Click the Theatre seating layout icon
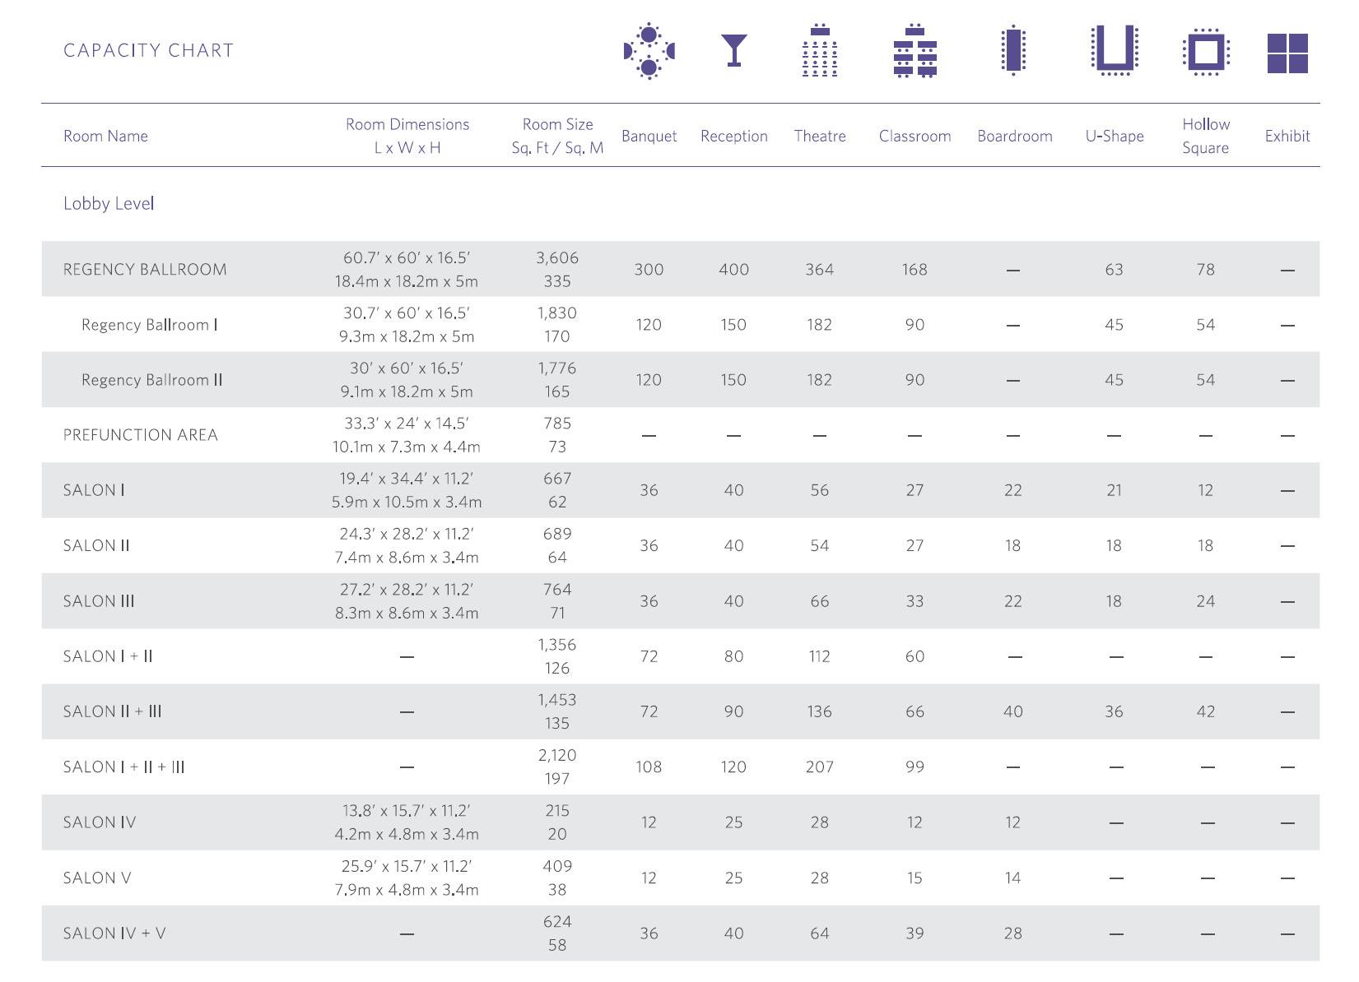1359x982 pixels. [x=820, y=51]
